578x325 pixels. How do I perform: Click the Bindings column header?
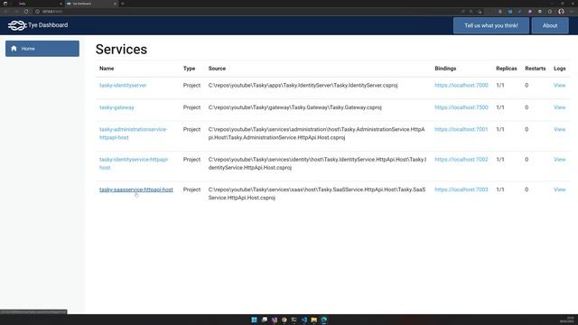tap(445, 69)
